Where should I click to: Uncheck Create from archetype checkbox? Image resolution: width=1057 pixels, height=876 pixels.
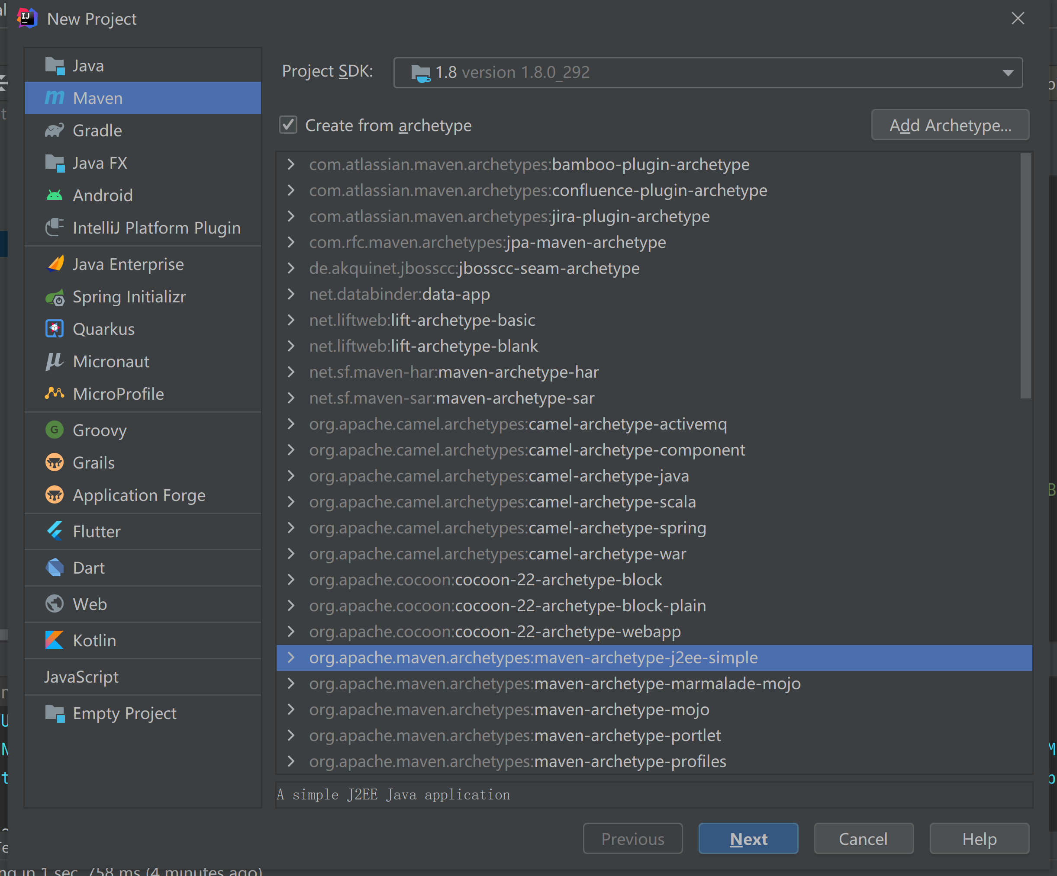[288, 125]
